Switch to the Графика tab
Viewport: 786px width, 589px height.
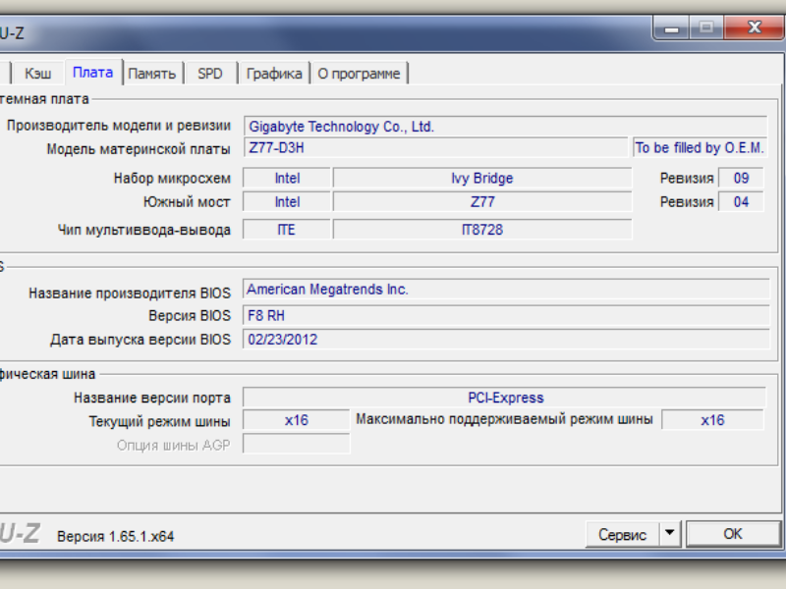tap(274, 74)
